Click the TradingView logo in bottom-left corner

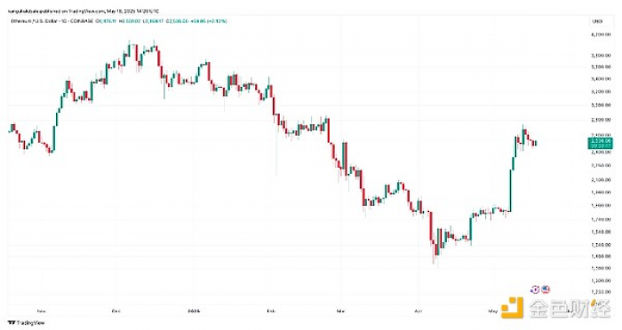[26, 323]
